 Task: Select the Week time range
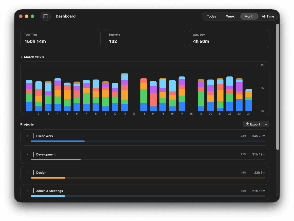pos(230,16)
